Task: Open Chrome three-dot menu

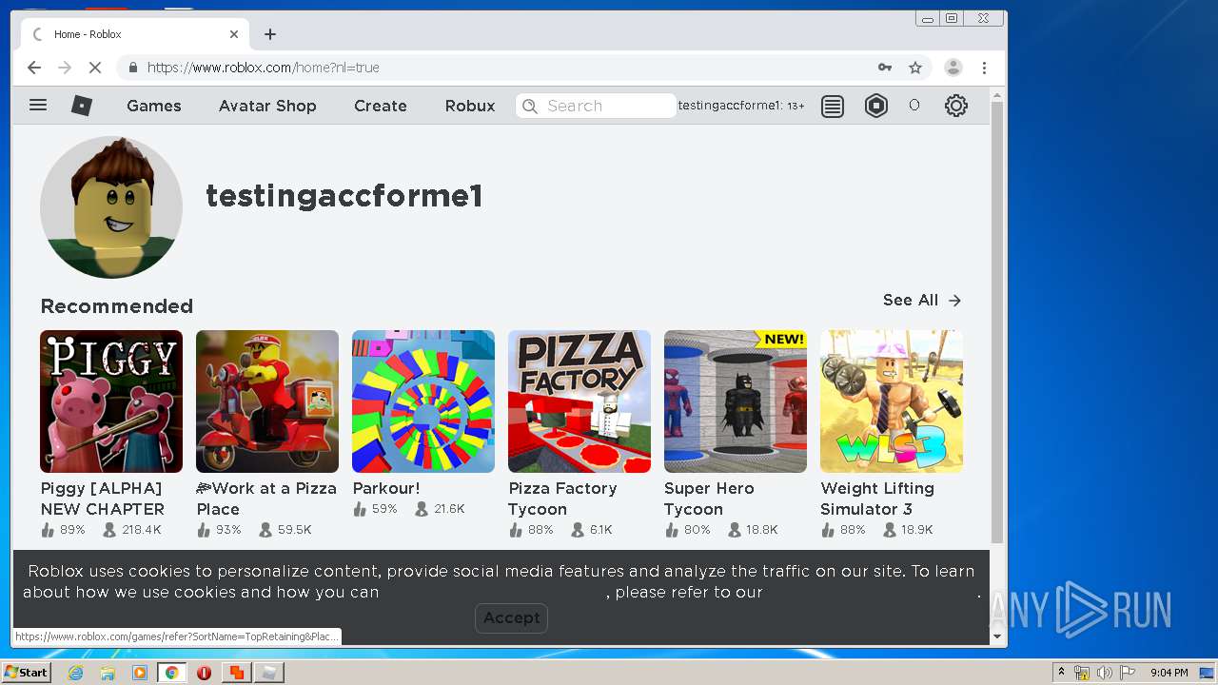Action: click(985, 68)
